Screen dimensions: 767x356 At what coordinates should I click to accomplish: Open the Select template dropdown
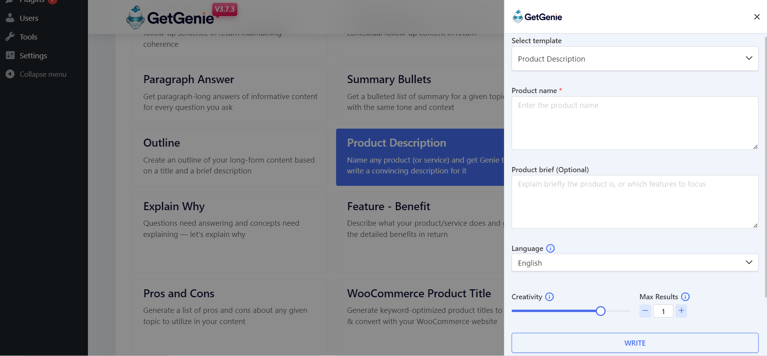click(x=635, y=59)
